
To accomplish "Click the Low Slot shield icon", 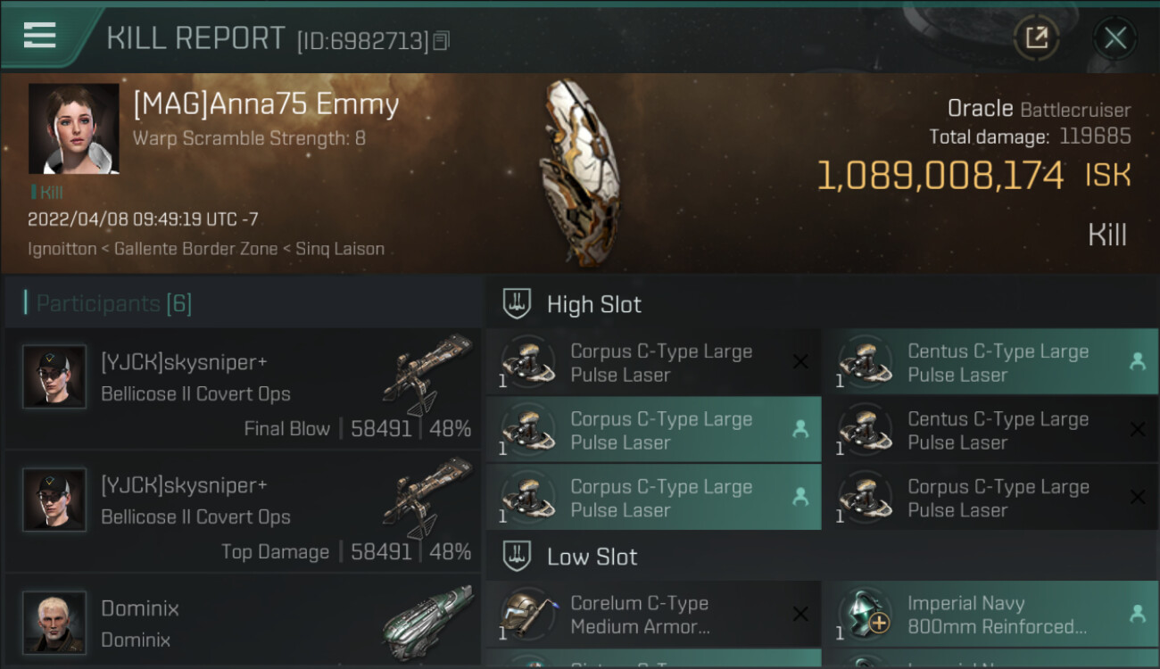I will pos(518,557).
